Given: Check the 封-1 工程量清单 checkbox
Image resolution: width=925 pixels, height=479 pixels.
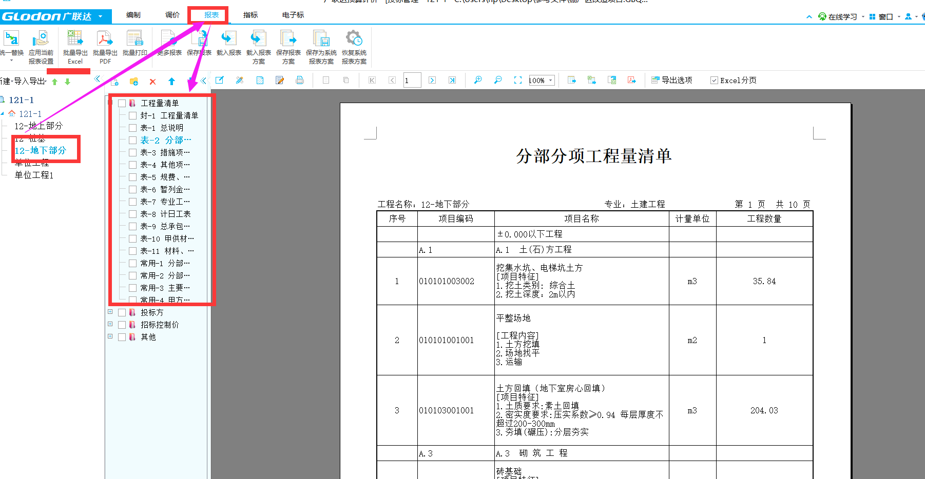Looking at the screenshot, I should click(x=132, y=116).
